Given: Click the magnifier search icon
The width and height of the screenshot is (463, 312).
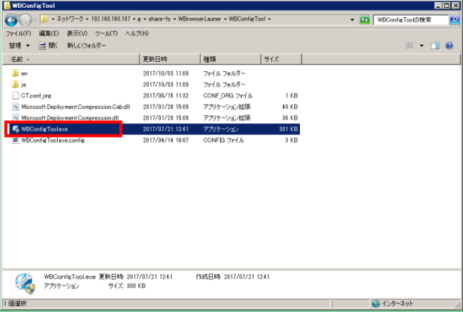Looking at the screenshot, I should pyautogui.click(x=454, y=21).
